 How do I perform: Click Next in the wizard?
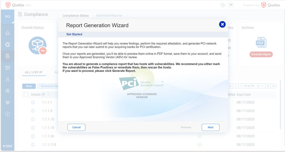click(x=210, y=127)
